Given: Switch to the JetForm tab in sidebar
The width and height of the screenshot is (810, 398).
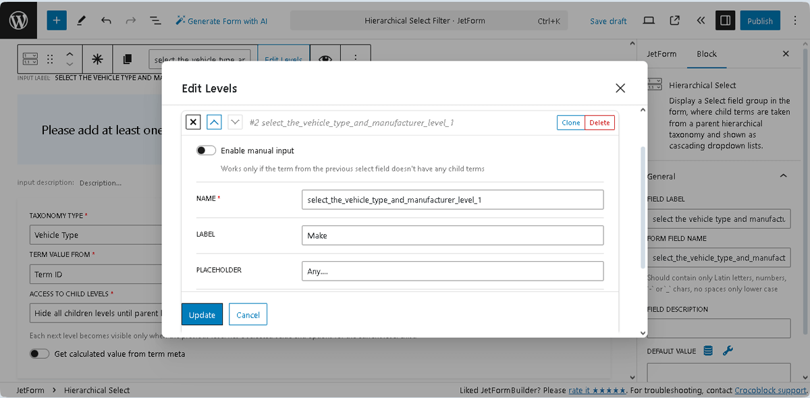Looking at the screenshot, I should tap(661, 54).
